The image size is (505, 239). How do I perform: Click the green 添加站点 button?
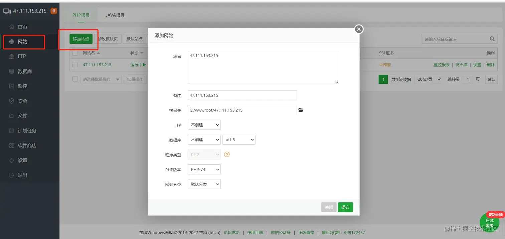pos(81,39)
